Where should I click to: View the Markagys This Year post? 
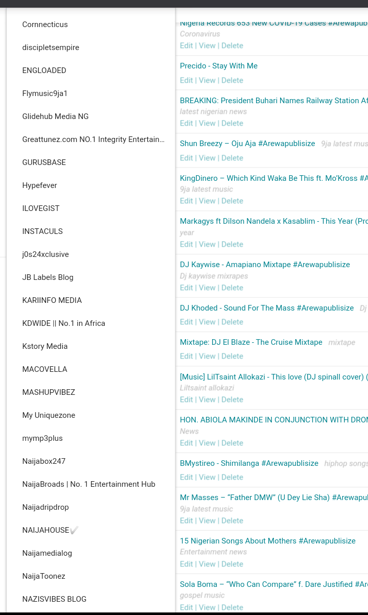[207, 244]
